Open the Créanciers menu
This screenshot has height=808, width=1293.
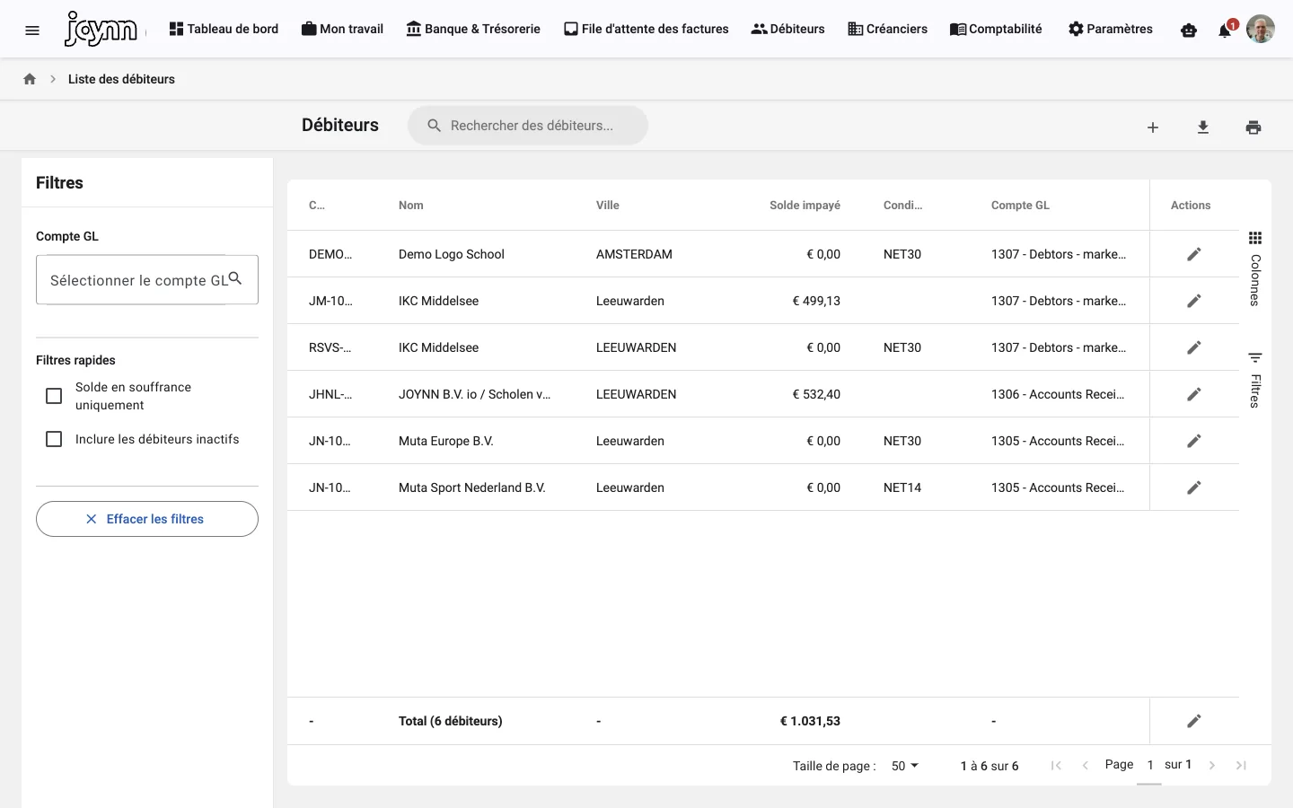coord(887,29)
